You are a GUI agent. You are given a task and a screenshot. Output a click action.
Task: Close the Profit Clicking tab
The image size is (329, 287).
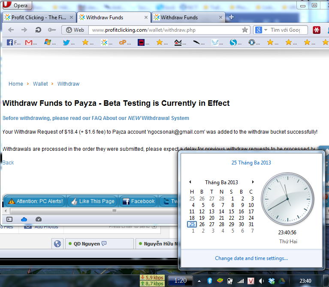coord(71,18)
